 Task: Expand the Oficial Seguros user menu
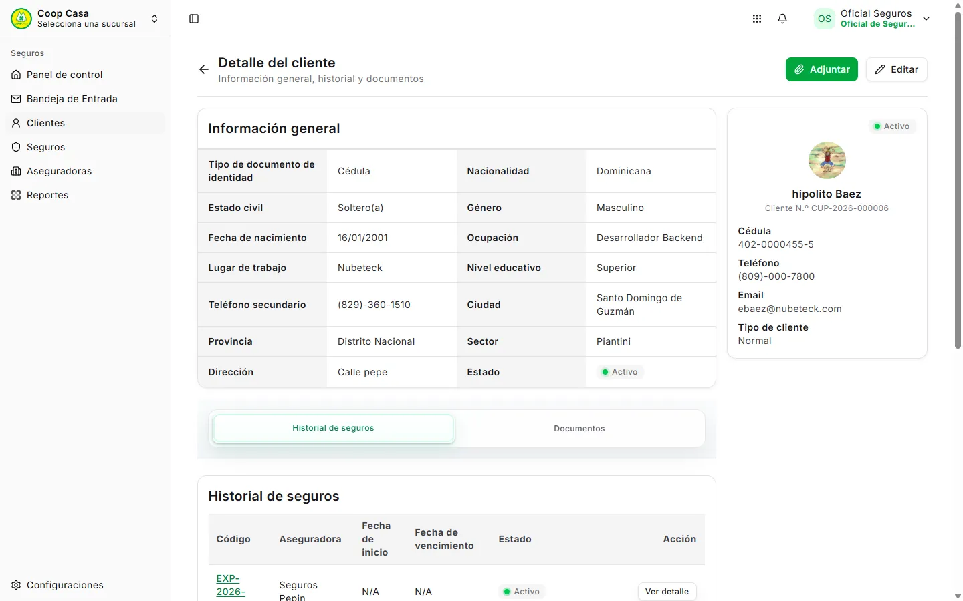926,19
